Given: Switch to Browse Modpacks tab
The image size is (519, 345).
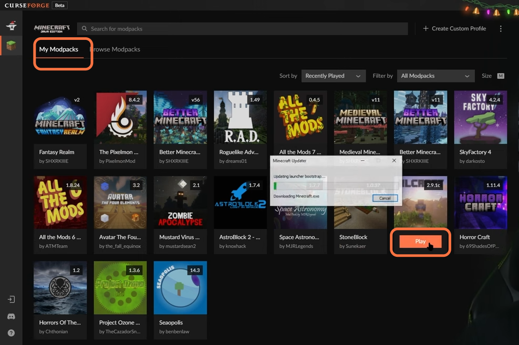Looking at the screenshot, I should 115,49.
